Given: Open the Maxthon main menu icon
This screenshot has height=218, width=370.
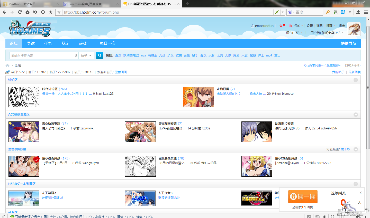Looking at the screenshot, I should pyautogui.click(x=366, y=12).
